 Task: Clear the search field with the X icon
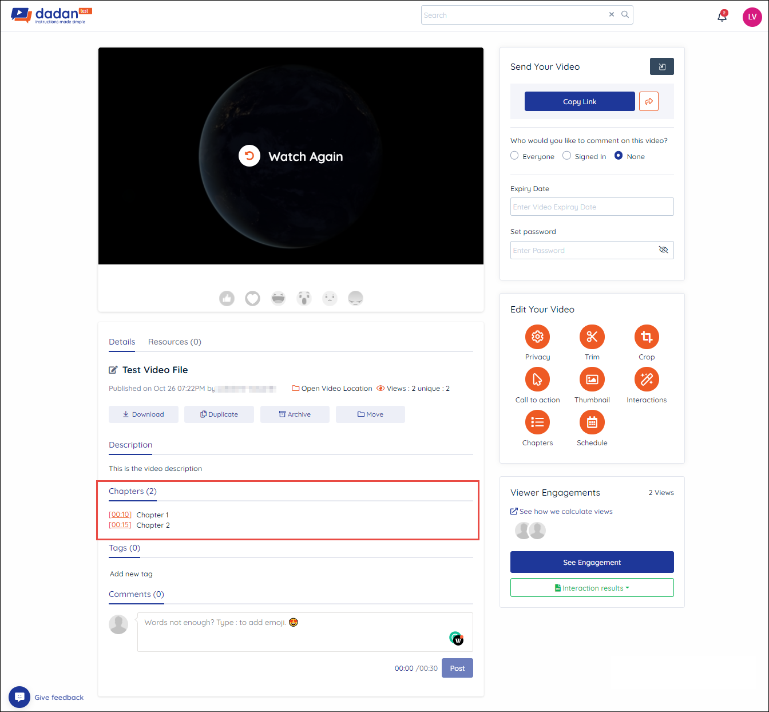(612, 15)
